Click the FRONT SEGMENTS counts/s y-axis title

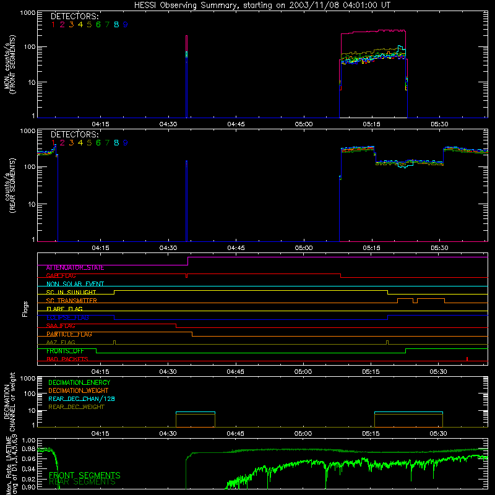[x=9, y=64]
